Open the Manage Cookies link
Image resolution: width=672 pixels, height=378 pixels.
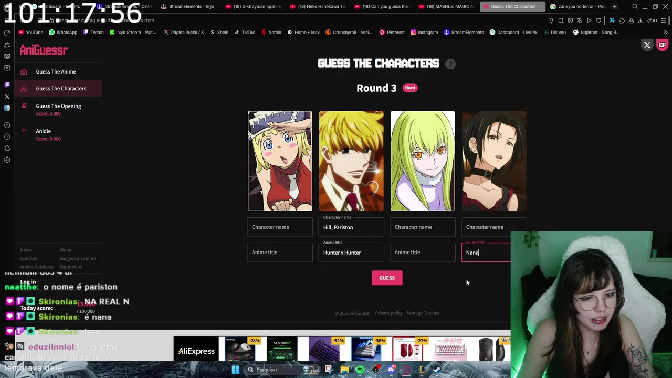423,313
